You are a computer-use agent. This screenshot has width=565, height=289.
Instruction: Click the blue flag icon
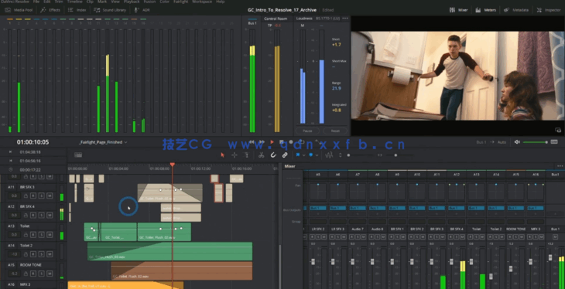click(298, 155)
